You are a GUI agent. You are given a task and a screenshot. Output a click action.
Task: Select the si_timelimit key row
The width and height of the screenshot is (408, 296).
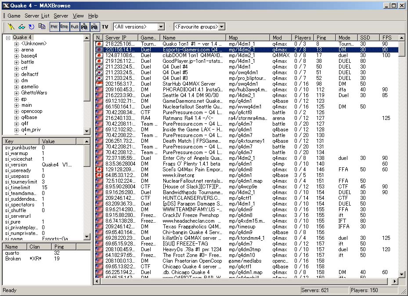(43, 188)
